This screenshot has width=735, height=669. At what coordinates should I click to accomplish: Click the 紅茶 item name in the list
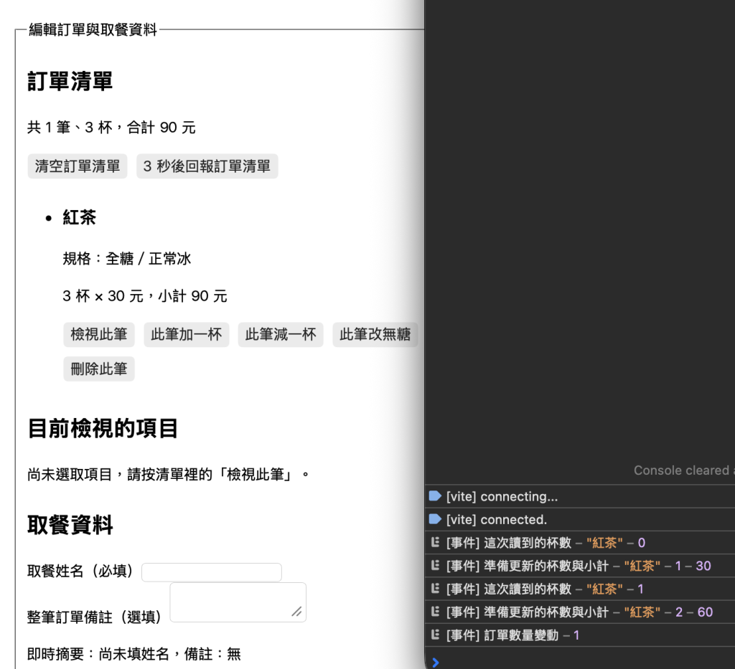[x=79, y=217]
